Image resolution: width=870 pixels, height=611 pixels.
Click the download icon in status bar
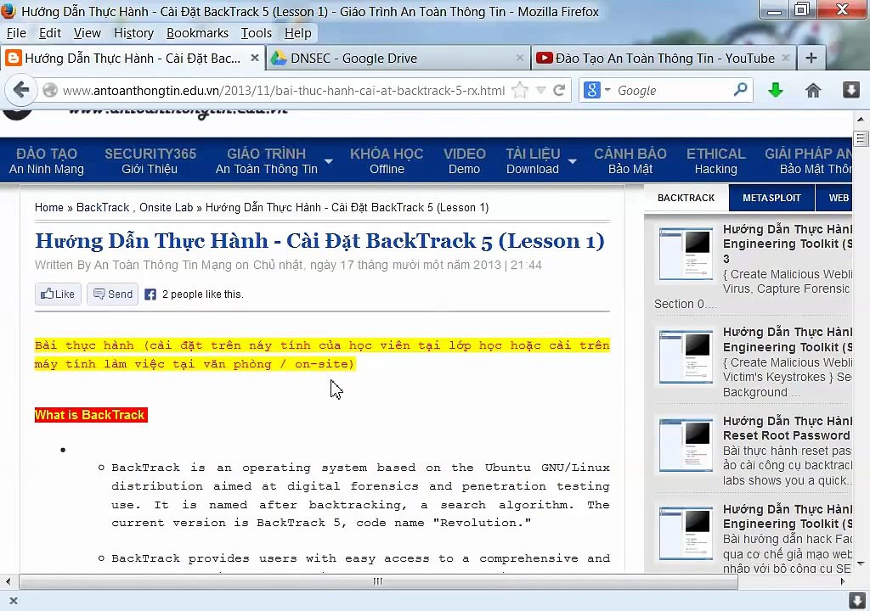click(x=856, y=601)
